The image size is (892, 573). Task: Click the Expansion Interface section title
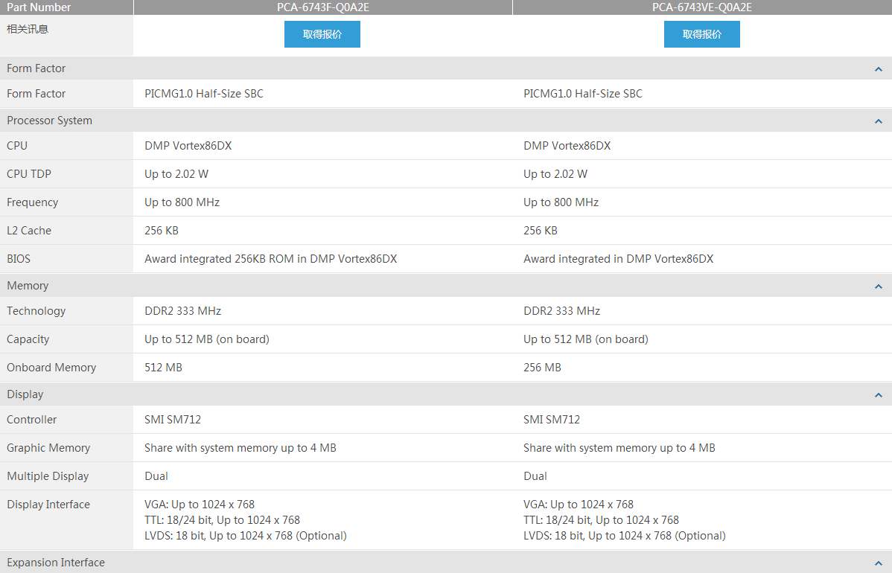tap(56, 562)
